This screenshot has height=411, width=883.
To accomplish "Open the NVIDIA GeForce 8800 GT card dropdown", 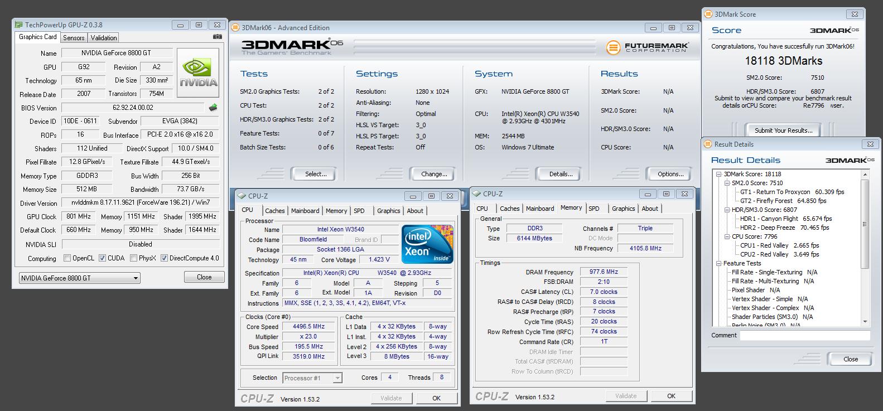I will click(x=79, y=278).
